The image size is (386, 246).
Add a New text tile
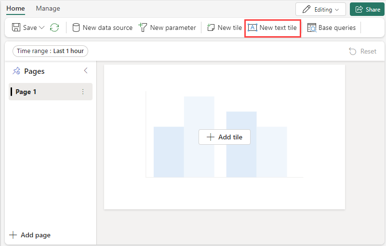[272, 27]
